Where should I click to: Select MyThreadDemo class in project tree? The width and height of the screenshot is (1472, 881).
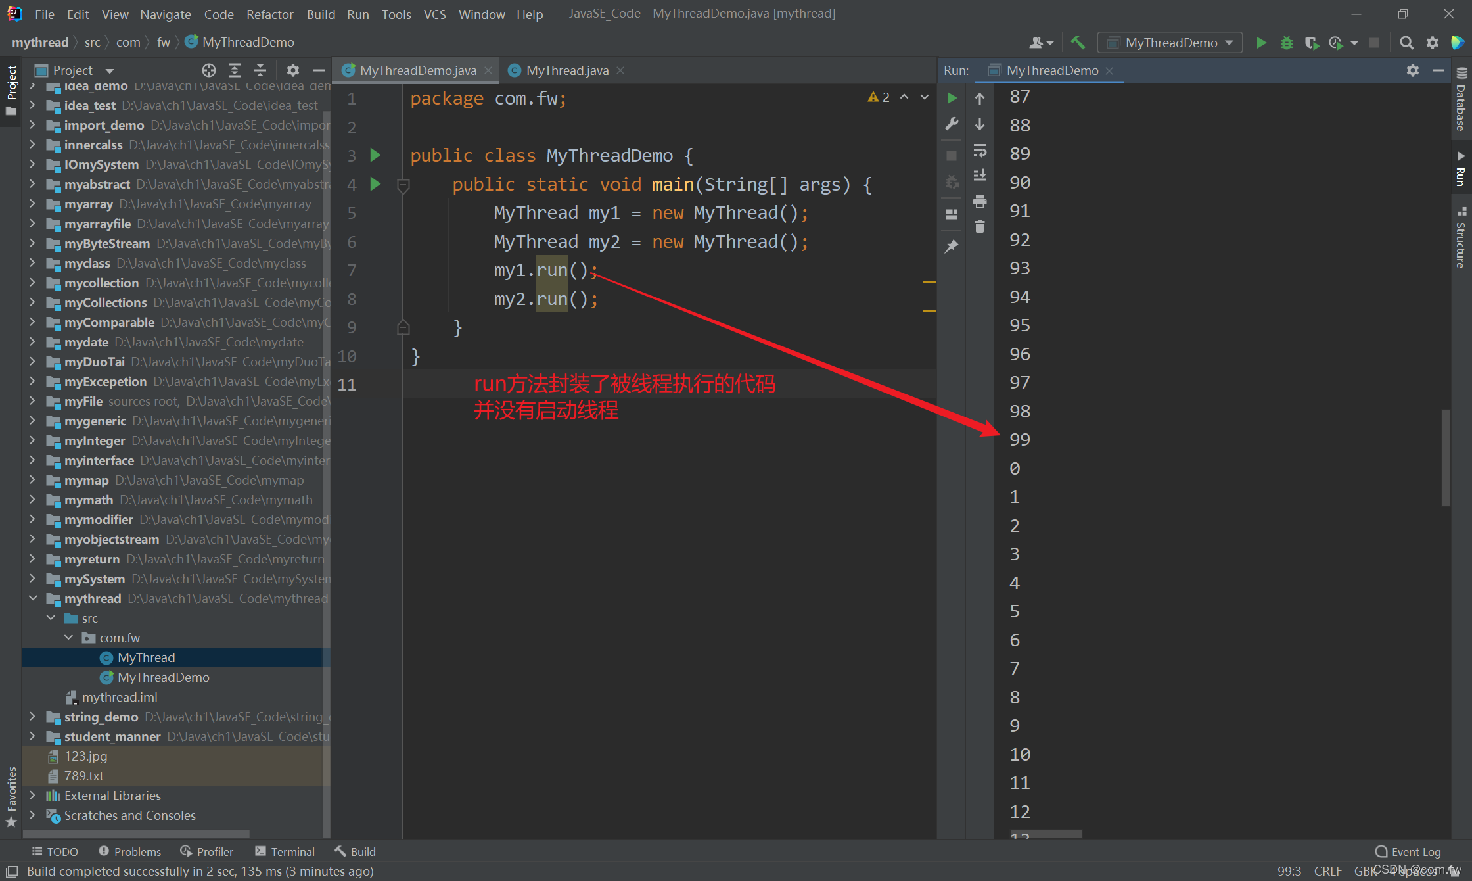click(163, 677)
